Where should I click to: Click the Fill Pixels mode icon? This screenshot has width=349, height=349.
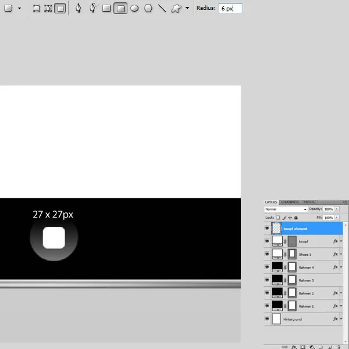60,9
